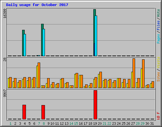Click the blue 'Files' legend label
This screenshot has height=127, width=162.
159,25
